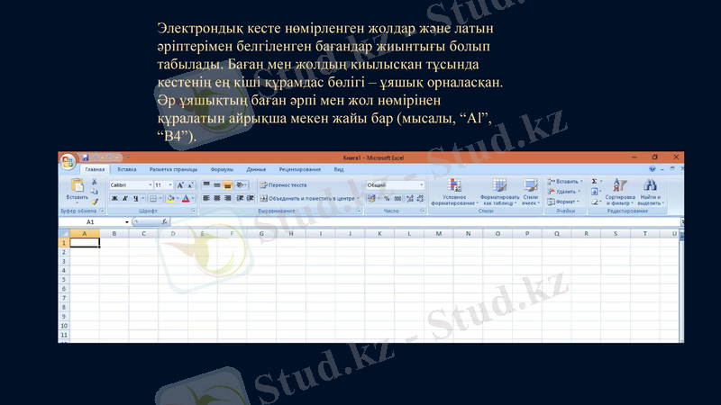Viewport: 721px width, 405px height.
Task: Decrease the cell indent
Action: pyautogui.click(x=240, y=198)
